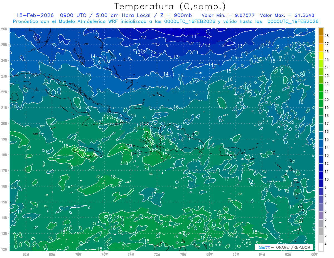
Task: Click the "16N" latitude label
Action: pos(4,186)
